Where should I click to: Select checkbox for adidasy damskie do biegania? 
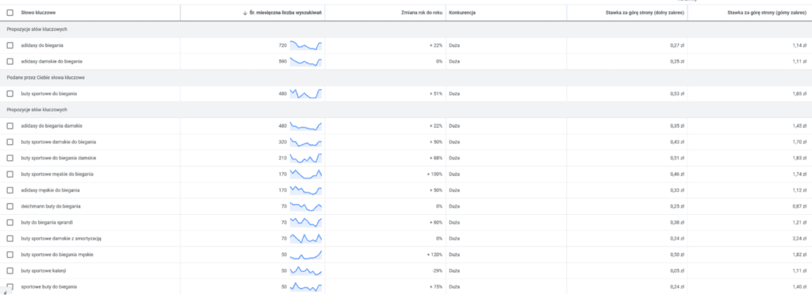click(x=10, y=62)
